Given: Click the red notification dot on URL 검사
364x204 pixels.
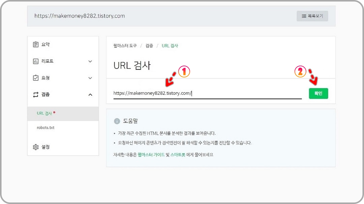Looking at the screenshot, I should (55, 113).
